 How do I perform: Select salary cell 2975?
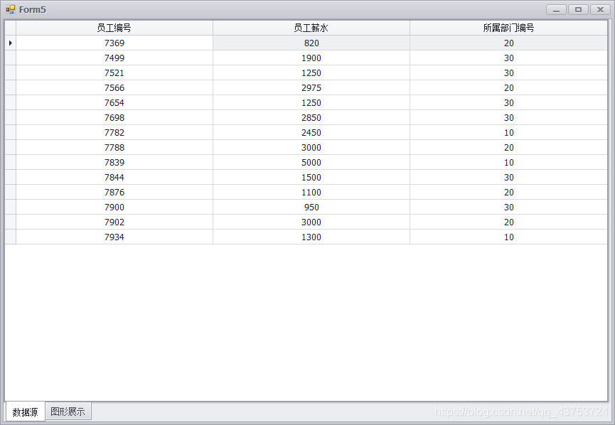pos(311,87)
